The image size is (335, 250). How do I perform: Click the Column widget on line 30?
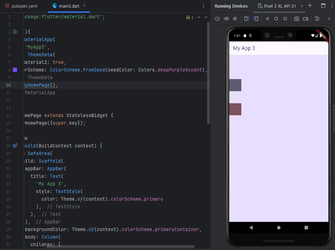49,237
